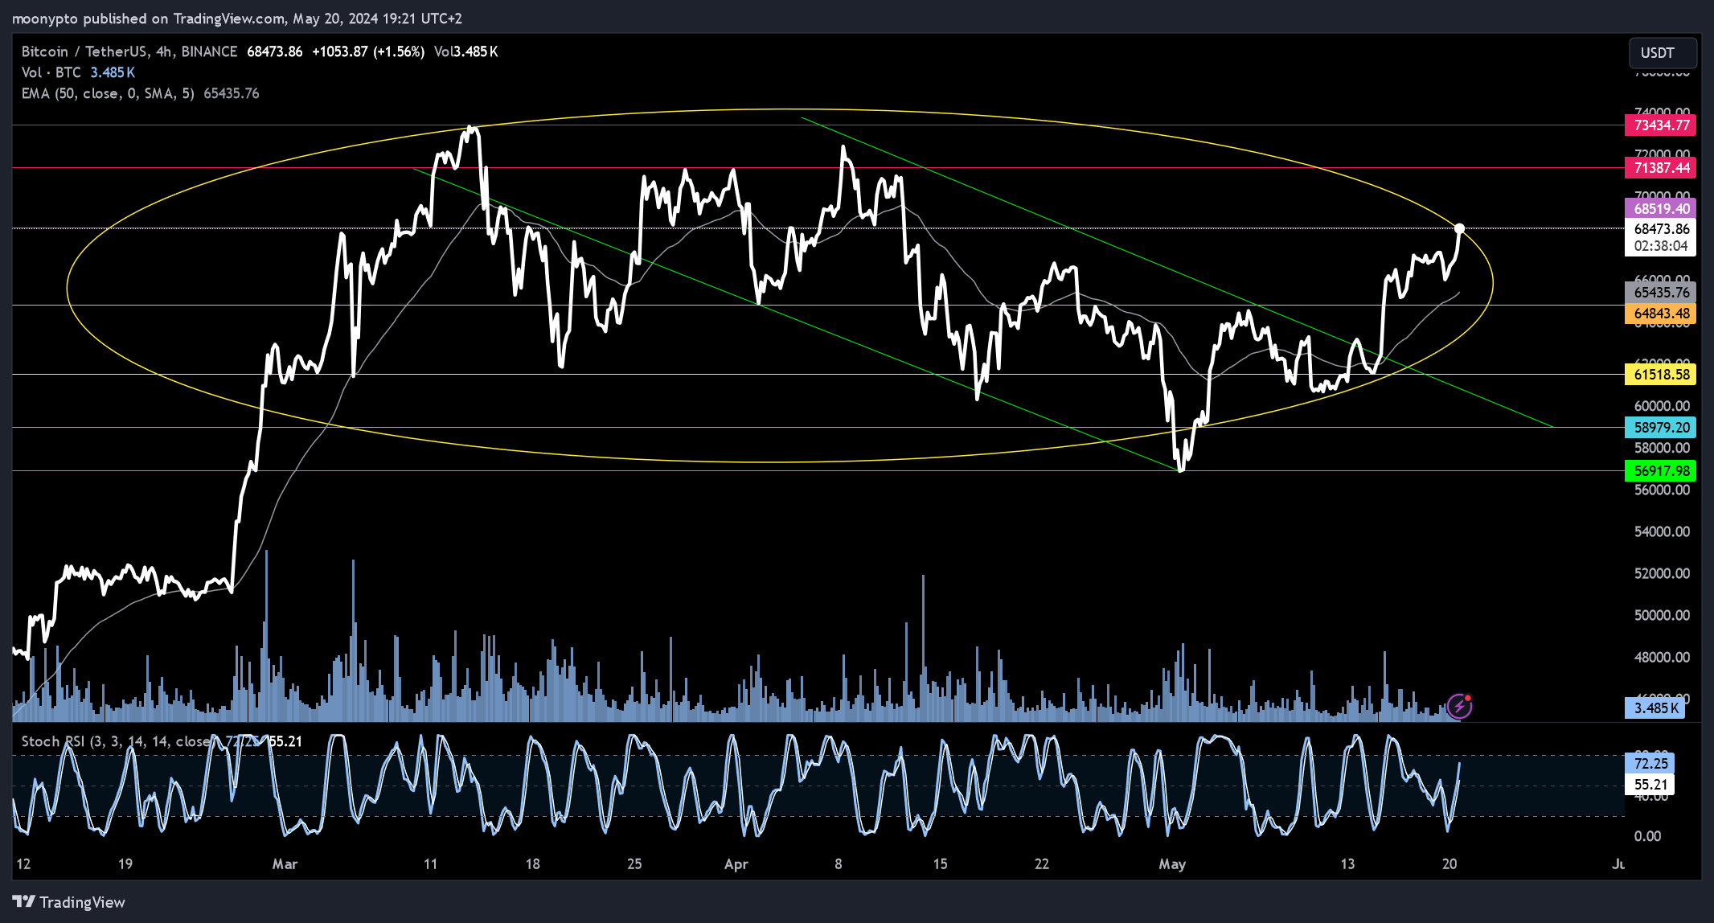
Task: Click the 55.21 Stoch RSI label
Action: [x=1650, y=784]
